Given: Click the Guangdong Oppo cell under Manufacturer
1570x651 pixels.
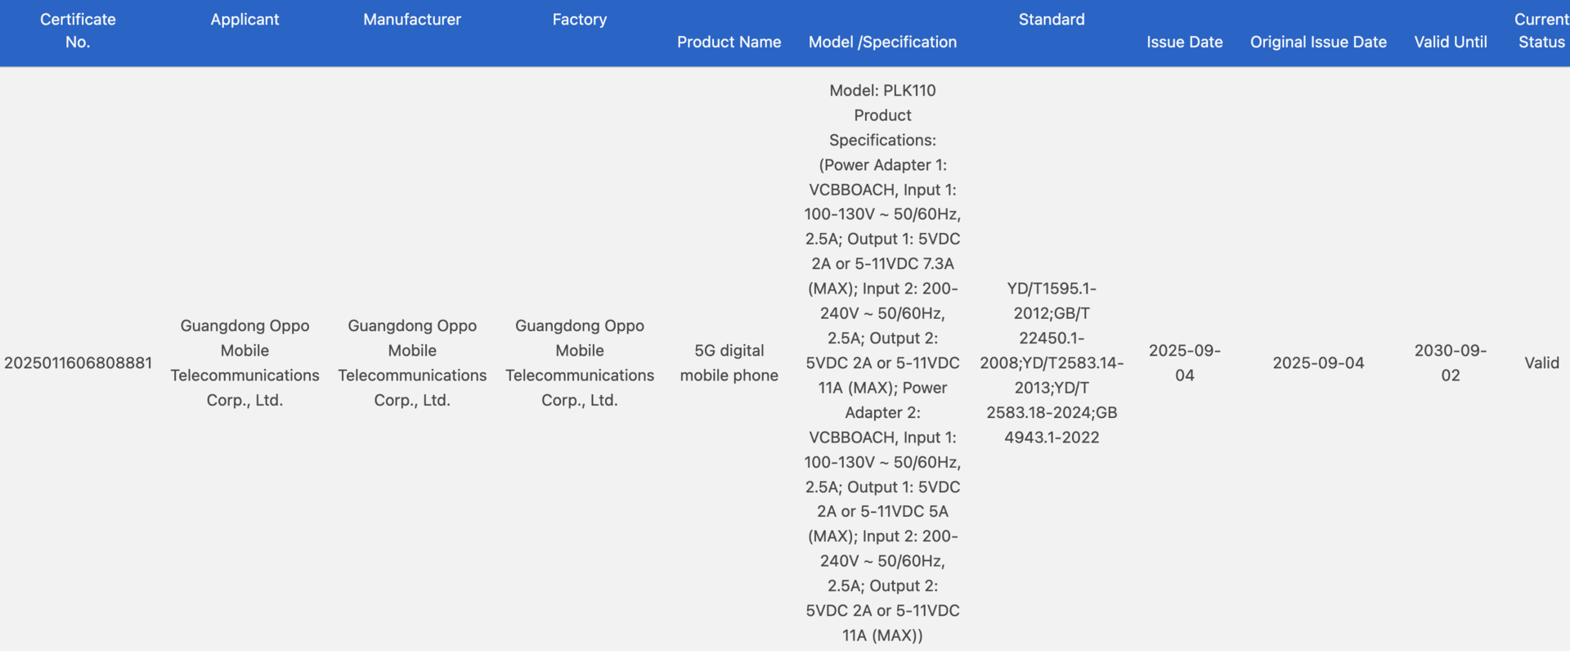Looking at the screenshot, I should coord(412,363).
